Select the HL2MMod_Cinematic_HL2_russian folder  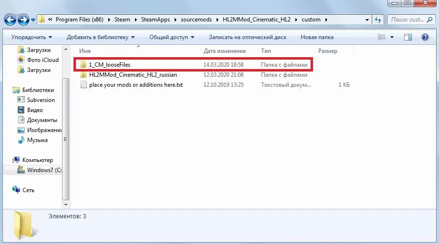[x=133, y=75]
